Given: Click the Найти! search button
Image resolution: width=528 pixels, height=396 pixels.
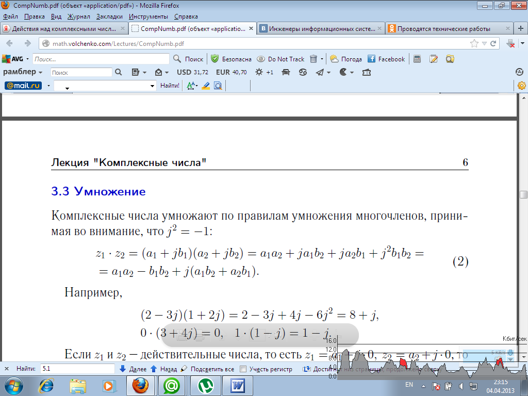Looking at the screenshot, I should (x=170, y=86).
